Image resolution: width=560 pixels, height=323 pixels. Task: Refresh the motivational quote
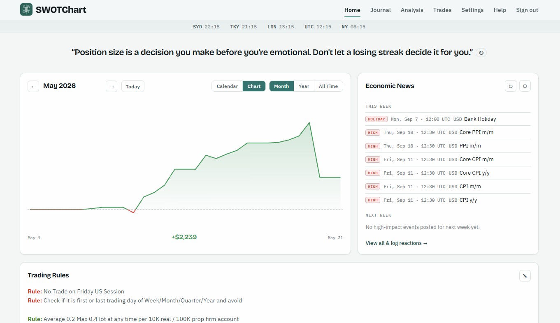tap(481, 53)
